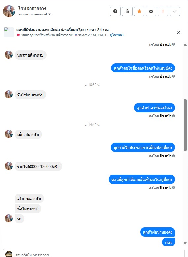
Task: Mark conversation unread with envelope icon
Action: coord(151,11)
